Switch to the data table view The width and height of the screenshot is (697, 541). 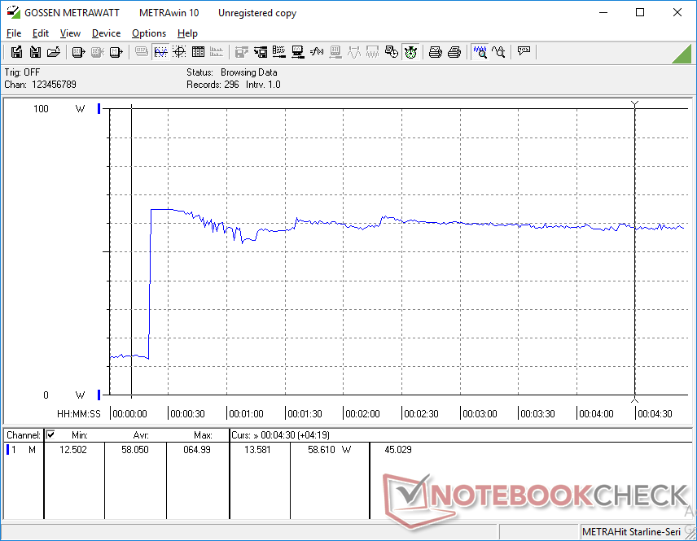(198, 52)
